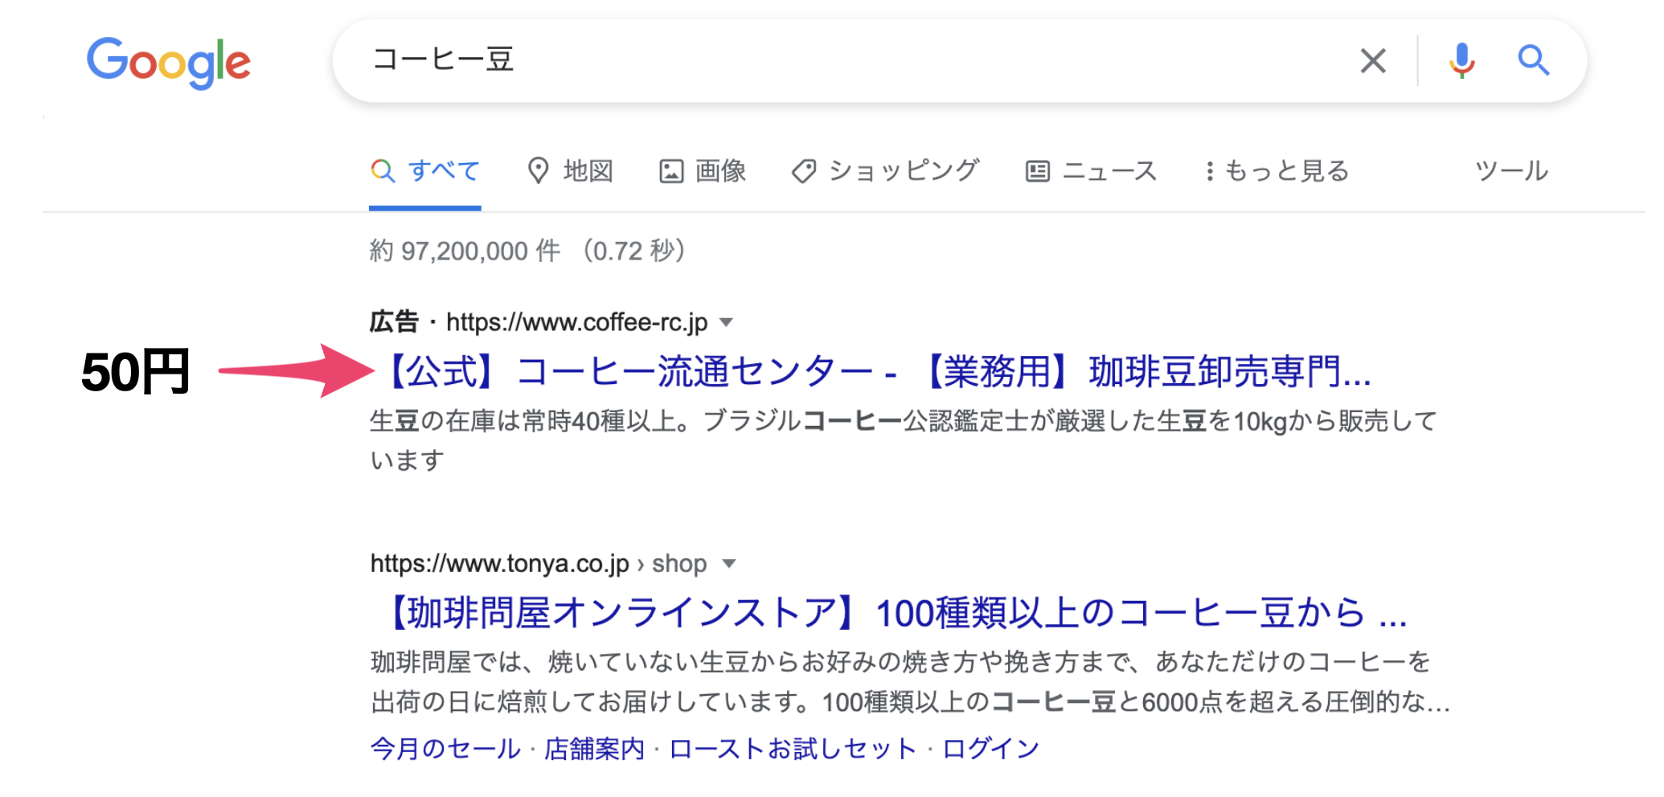Click the ad description starting 生豆の在庫は常時40種以上

[x=903, y=440]
